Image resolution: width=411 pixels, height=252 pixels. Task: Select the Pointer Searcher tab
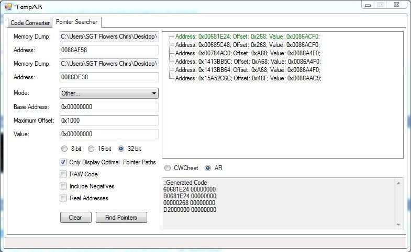coord(76,22)
